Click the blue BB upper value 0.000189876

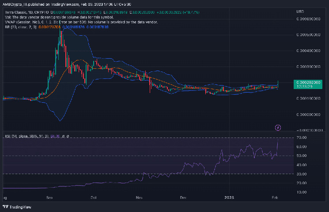pyautogui.click(x=73, y=27)
